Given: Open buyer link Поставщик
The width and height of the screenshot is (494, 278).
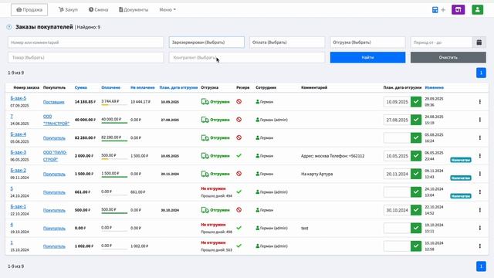Looking at the screenshot, I should [x=53, y=102].
